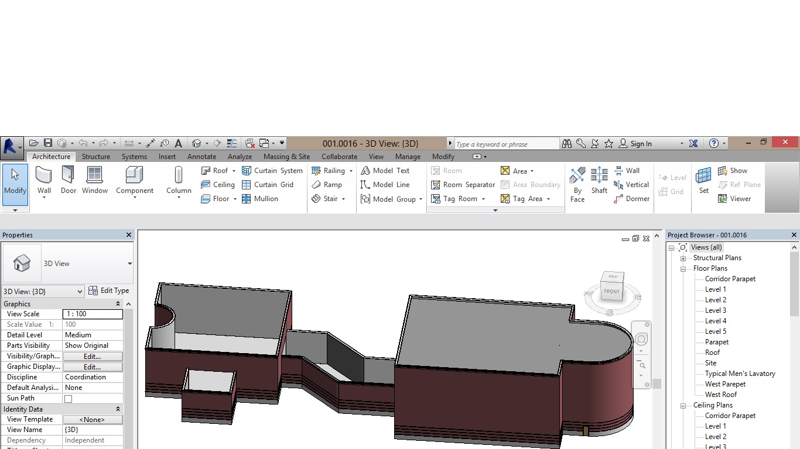Choose the Dormer opening tool

631,199
